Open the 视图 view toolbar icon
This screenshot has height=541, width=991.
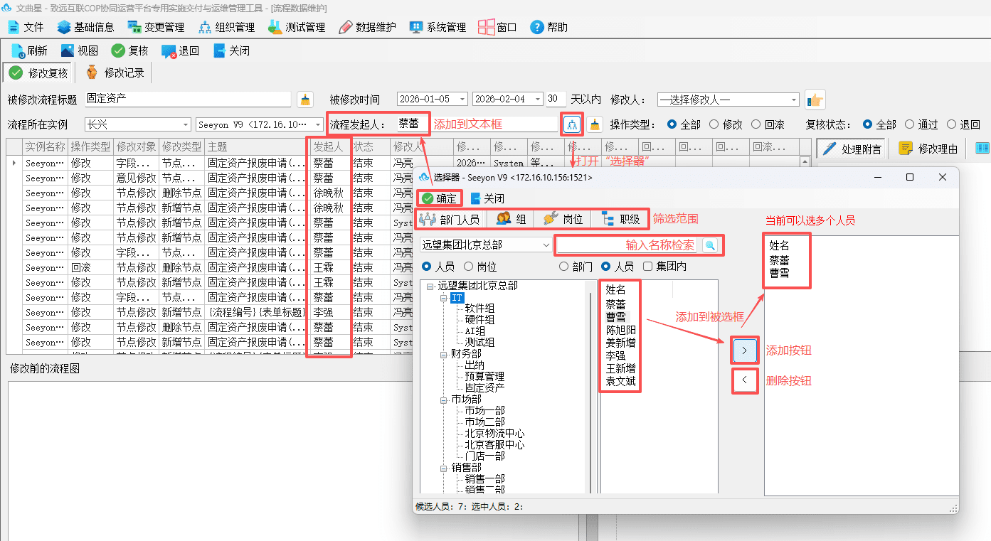[68, 50]
